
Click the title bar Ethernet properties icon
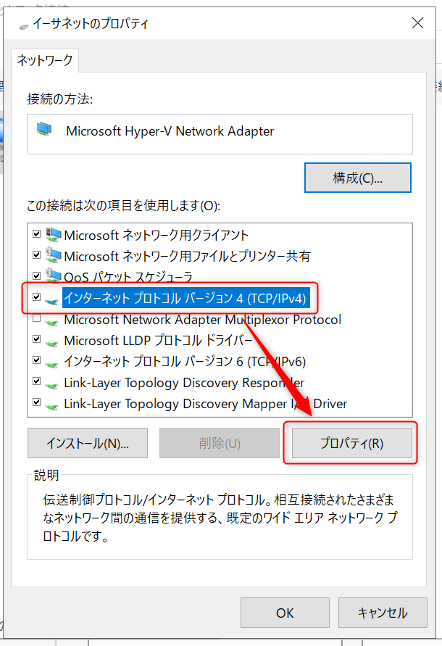pos(23,24)
